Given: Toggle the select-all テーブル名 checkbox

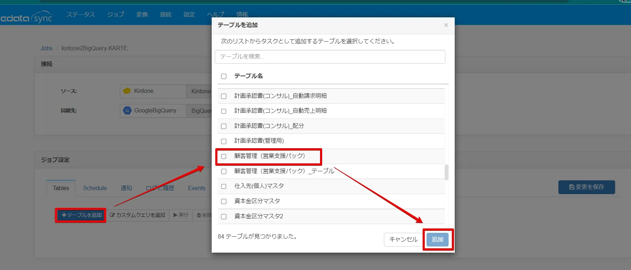Looking at the screenshot, I should click(x=224, y=76).
